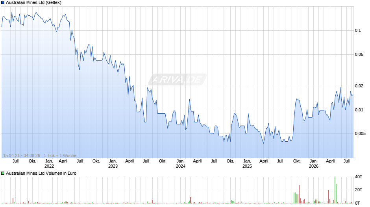Click the green volume legend square

click(x=3, y=173)
